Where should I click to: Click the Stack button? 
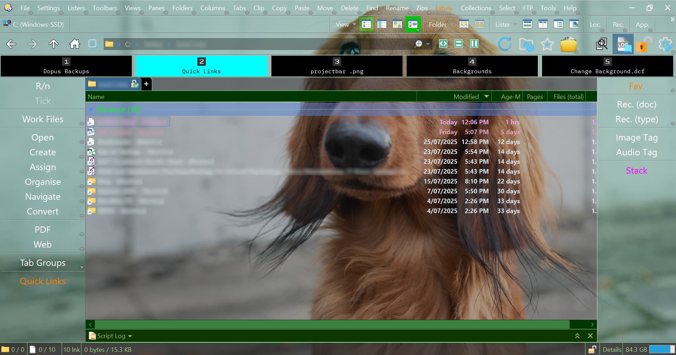coord(637,170)
